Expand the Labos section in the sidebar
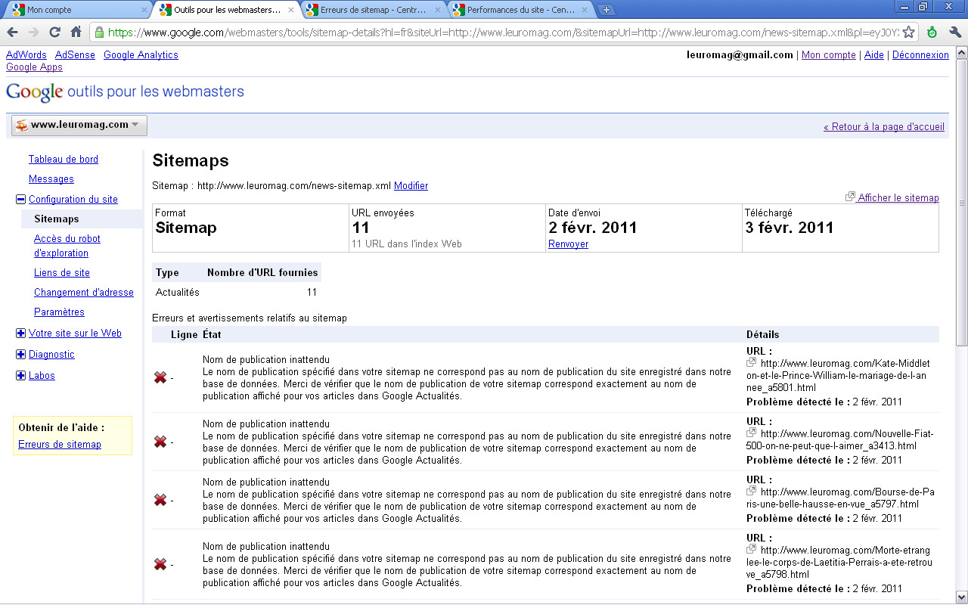This screenshot has width=968, height=605. tap(20, 376)
